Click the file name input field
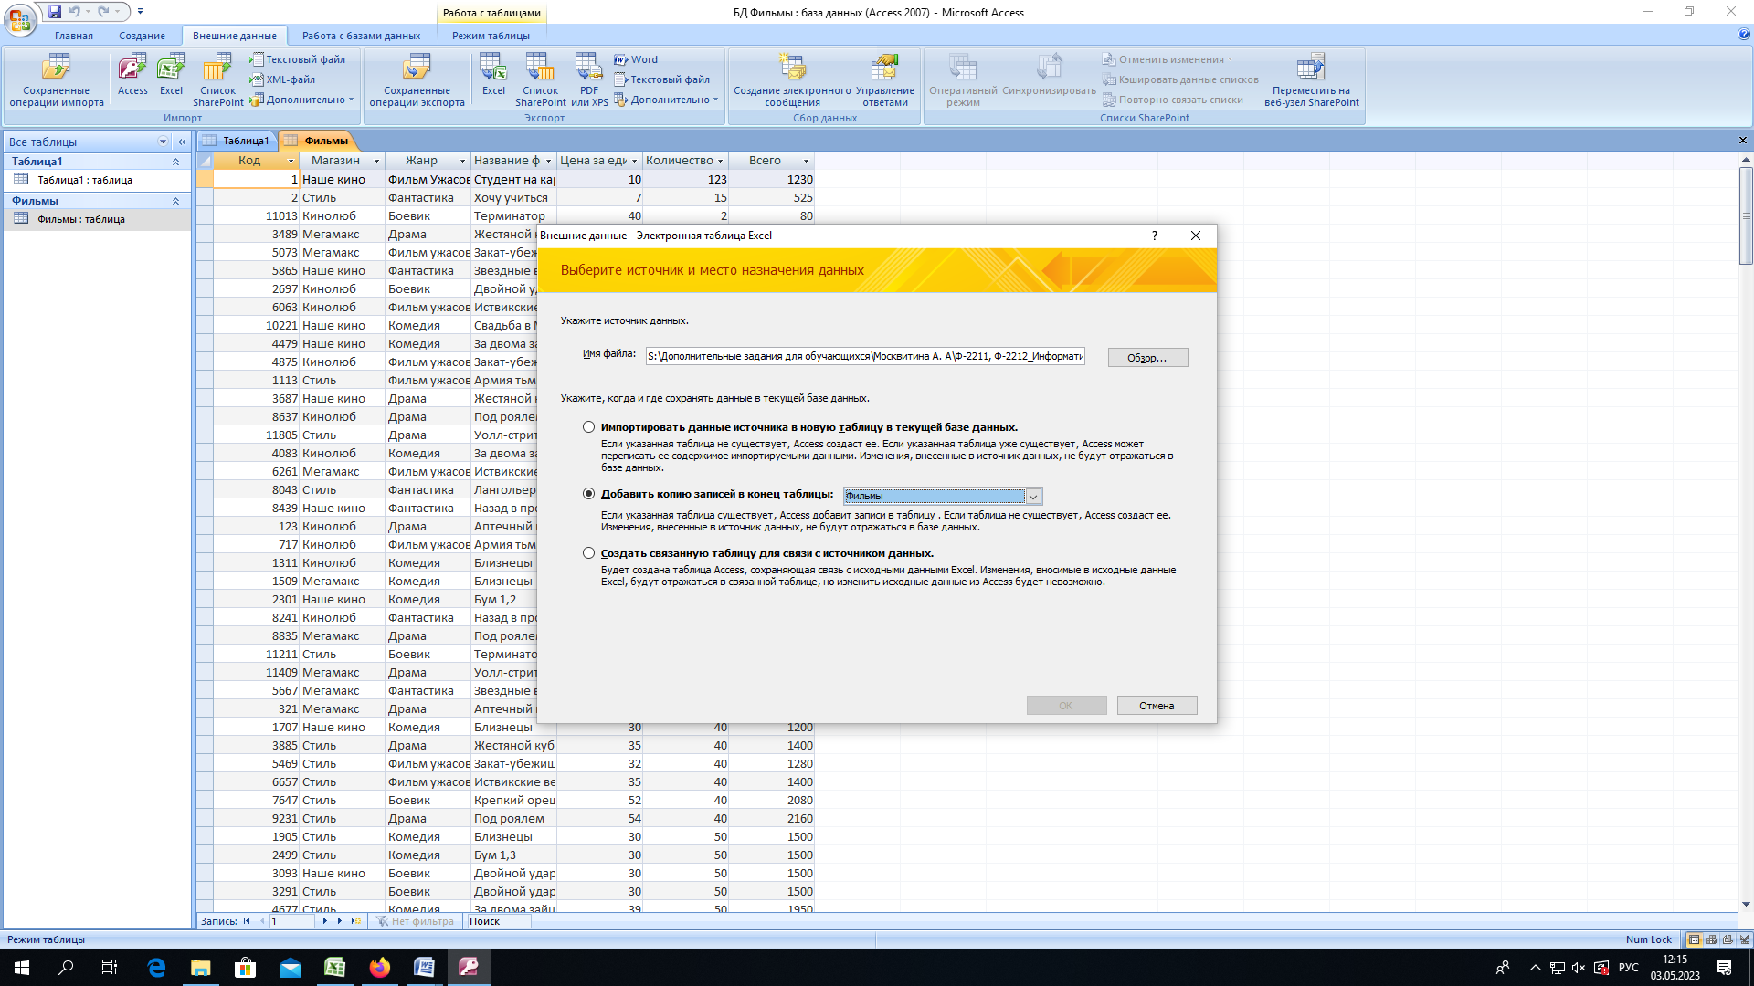Screen dimensions: 1754x986 point(865,356)
